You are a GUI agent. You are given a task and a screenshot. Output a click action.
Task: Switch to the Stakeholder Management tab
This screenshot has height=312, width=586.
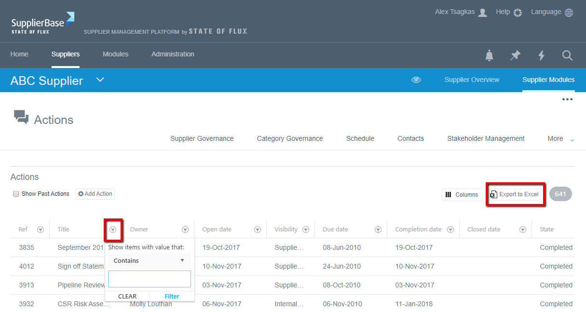[485, 138]
